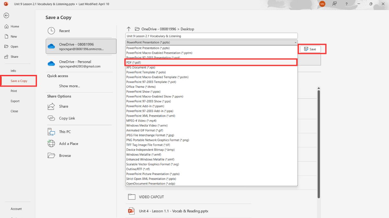
Task: Switch to the Export menu item
Action: click(x=15, y=101)
